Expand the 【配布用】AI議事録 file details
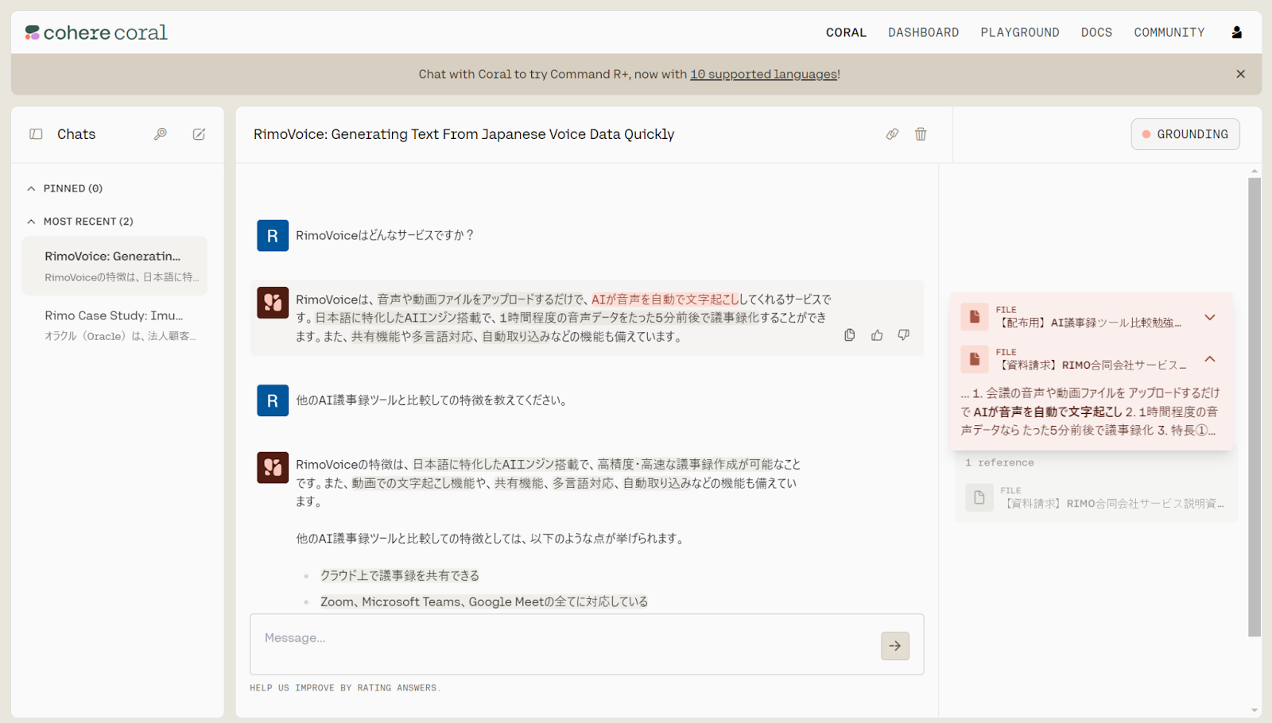This screenshot has height=723, width=1272. pos(1210,317)
